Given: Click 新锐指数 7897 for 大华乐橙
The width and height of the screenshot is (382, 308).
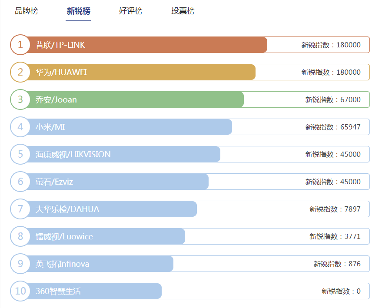Looking at the screenshot, I should 335,209.
